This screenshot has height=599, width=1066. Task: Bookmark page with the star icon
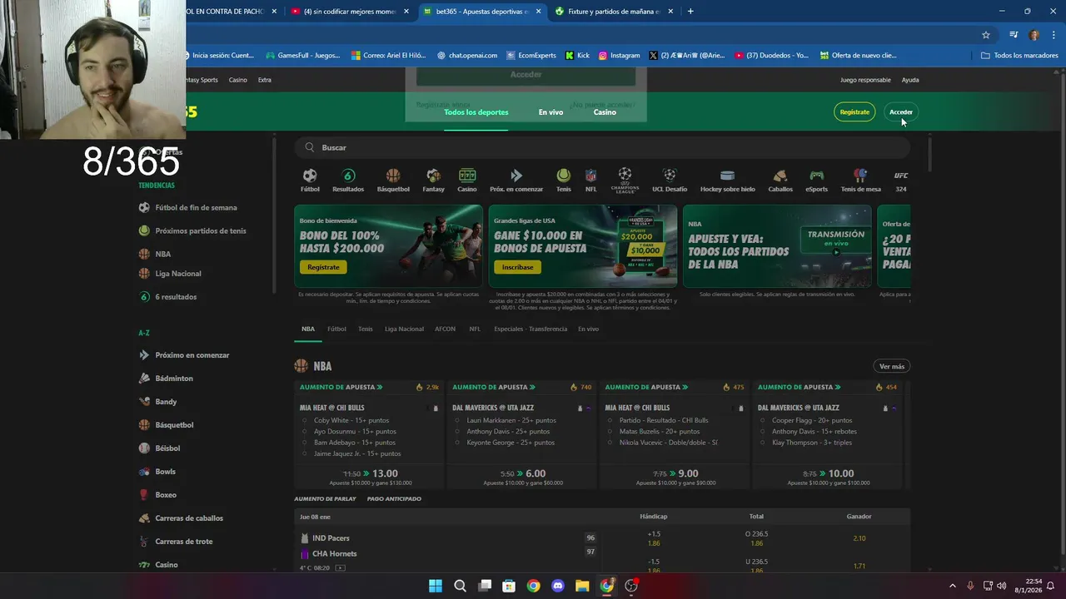986,35
